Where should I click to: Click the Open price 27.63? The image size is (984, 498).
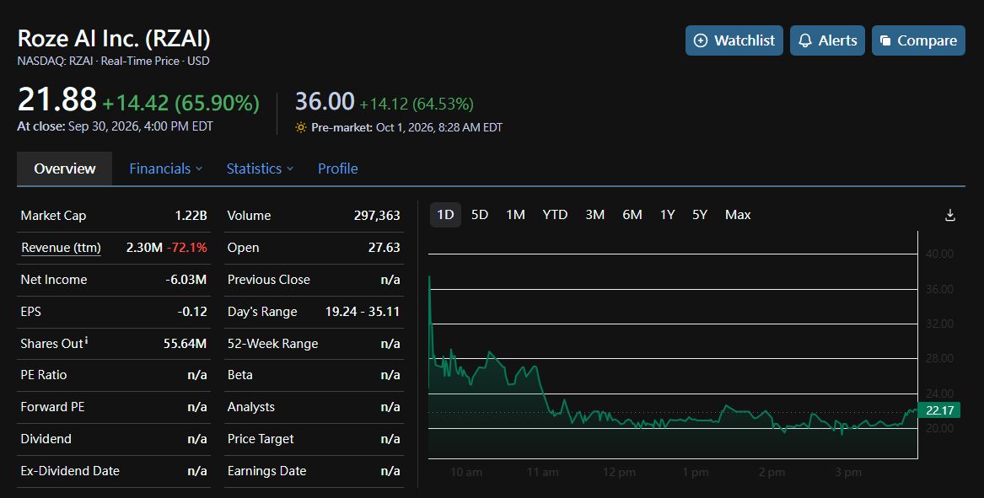click(x=384, y=248)
